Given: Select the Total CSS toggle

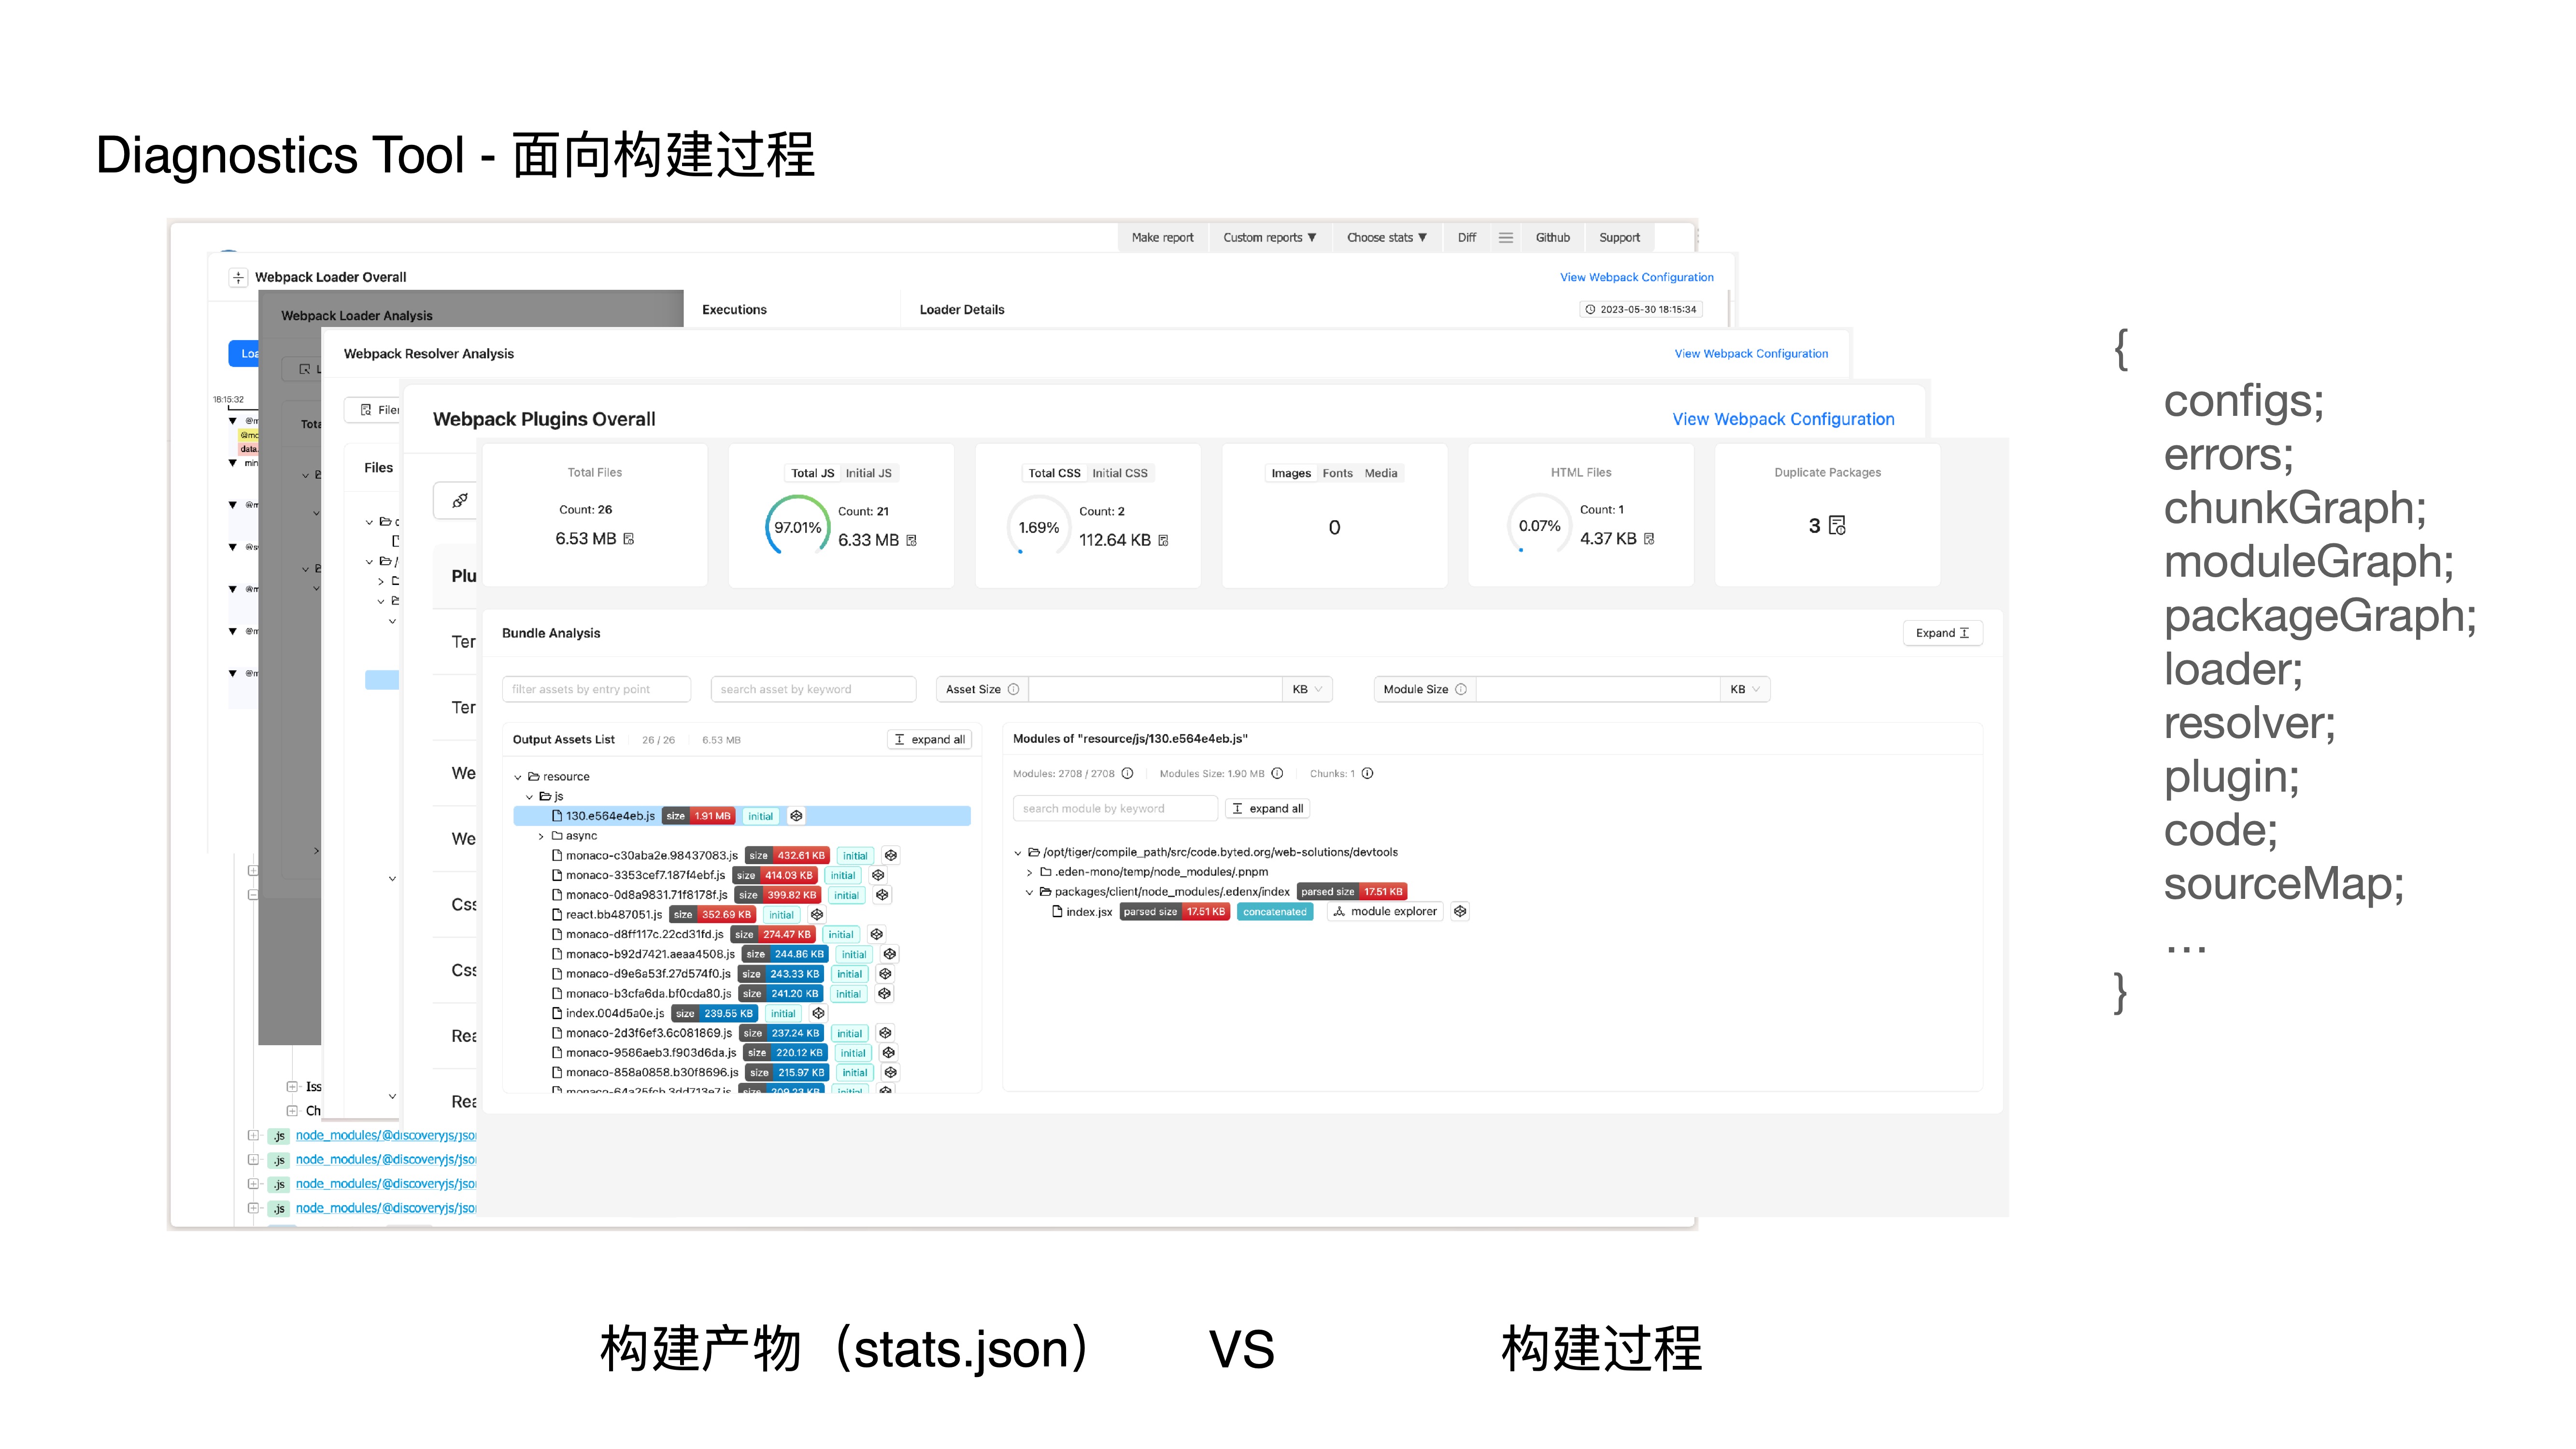Looking at the screenshot, I should click(x=1054, y=473).
